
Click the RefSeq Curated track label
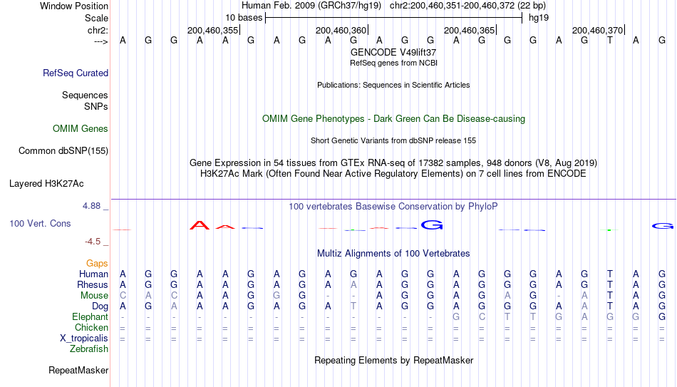pos(75,73)
